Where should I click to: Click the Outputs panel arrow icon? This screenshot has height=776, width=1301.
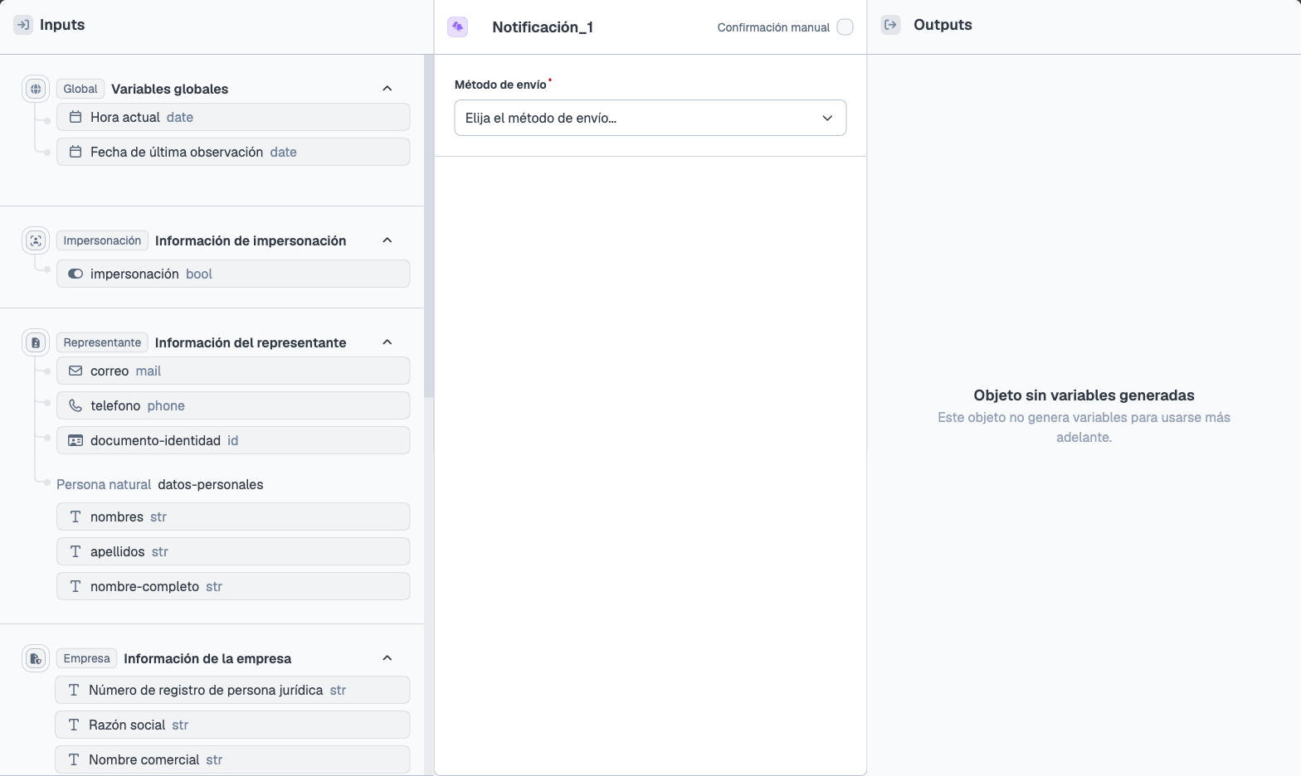890,25
